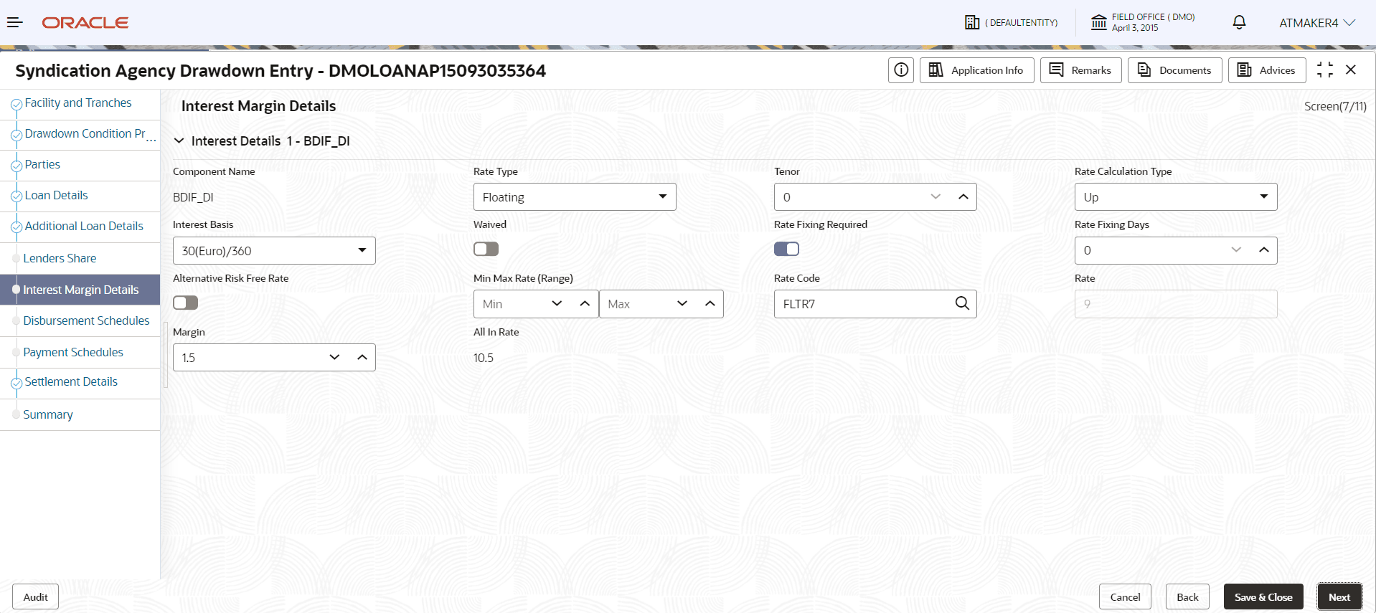This screenshot has height=613, width=1376.
Task: Go to Lenders Share step
Action: (60, 258)
